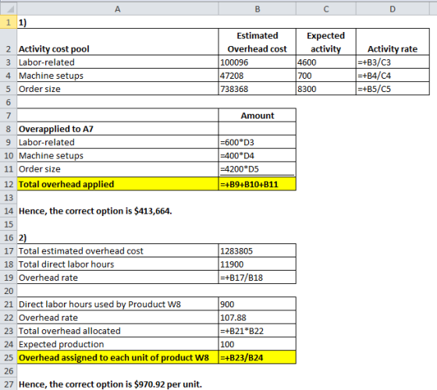Image resolution: width=437 pixels, height=390 pixels.
Task: Click formula cell =+B3/C3
Action: pyautogui.click(x=393, y=62)
